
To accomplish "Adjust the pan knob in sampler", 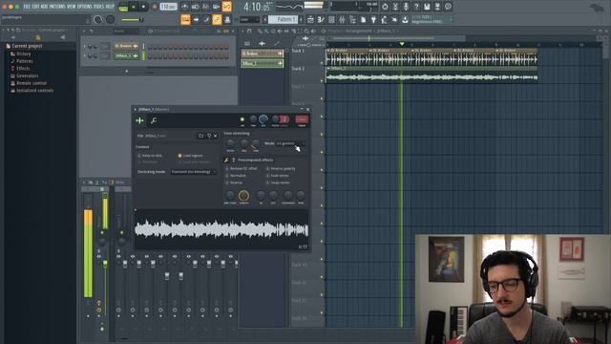I will pyautogui.click(x=253, y=119).
